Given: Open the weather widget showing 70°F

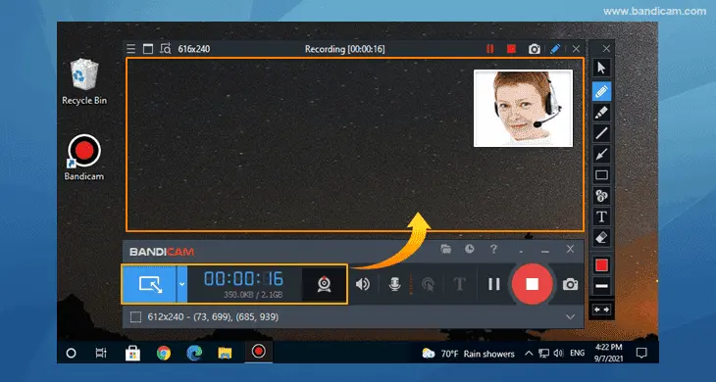Looking at the screenshot, I should [x=468, y=354].
